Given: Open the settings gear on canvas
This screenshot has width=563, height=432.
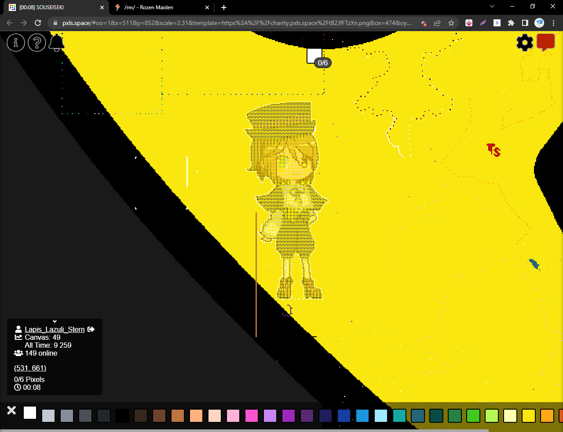Looking at the screenshot, I should (525, 43).
